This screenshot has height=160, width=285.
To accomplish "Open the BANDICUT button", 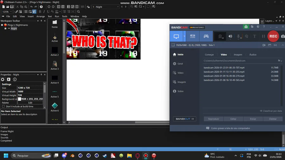I will (x=185, y=119).
